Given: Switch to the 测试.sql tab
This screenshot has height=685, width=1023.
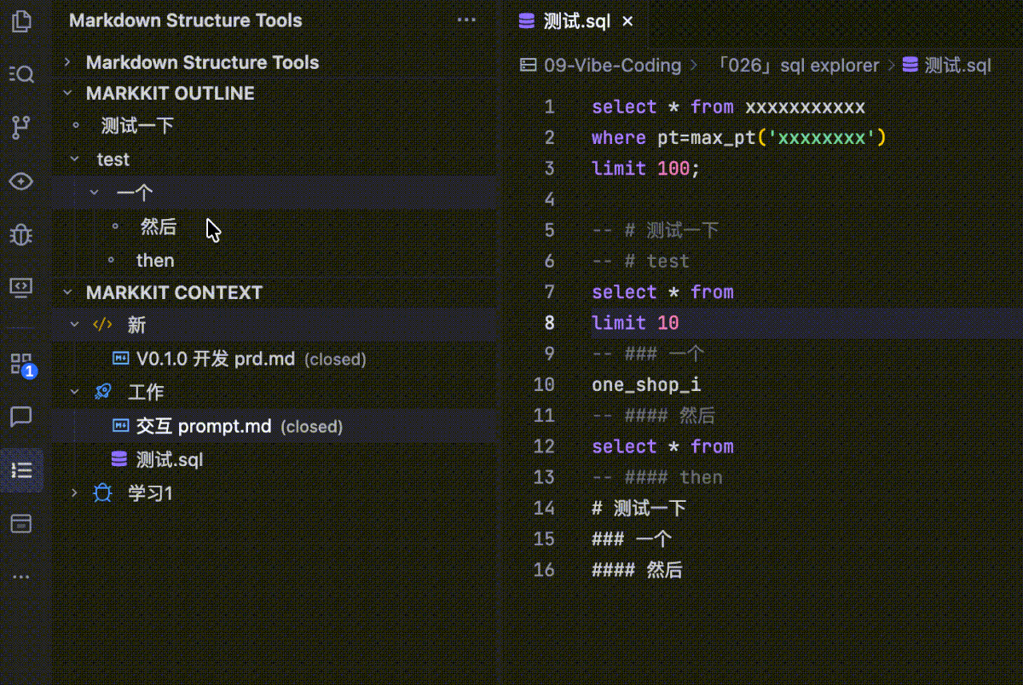Looking at the screenshot, I should (576, 21).
